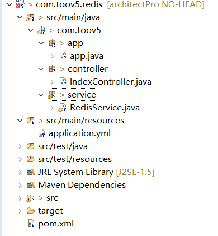Collapse the src/main/resources folder
Viewport: 218px width, 236px height.
click(20, 121)
